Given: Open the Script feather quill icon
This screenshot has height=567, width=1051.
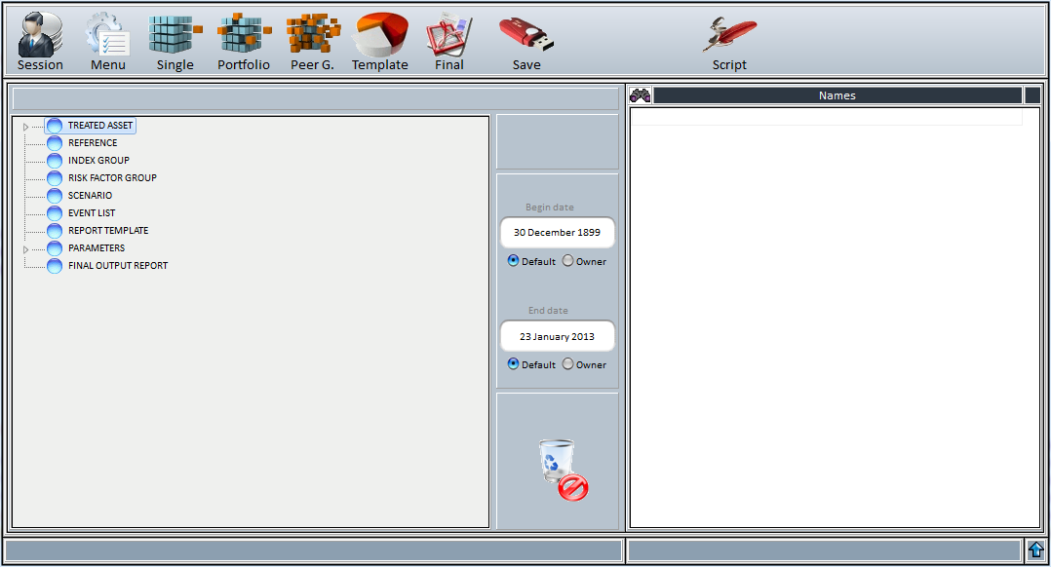Looking at the screenshot, I should [729, 35].
